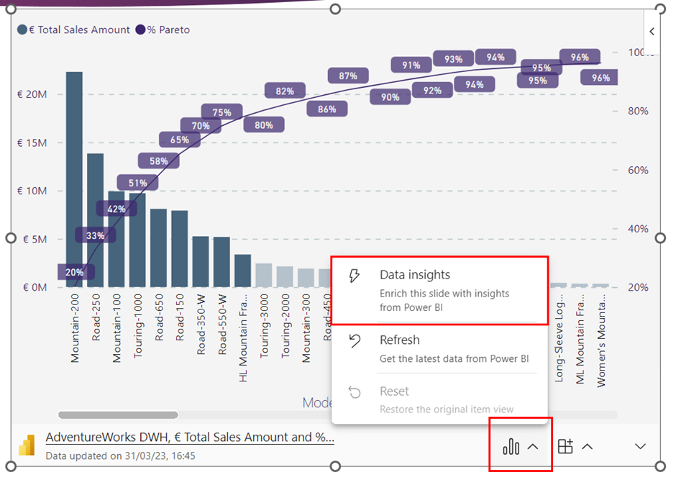Click the yellow Power BI logo
The image size is (676, 480).
coord(27,446)
